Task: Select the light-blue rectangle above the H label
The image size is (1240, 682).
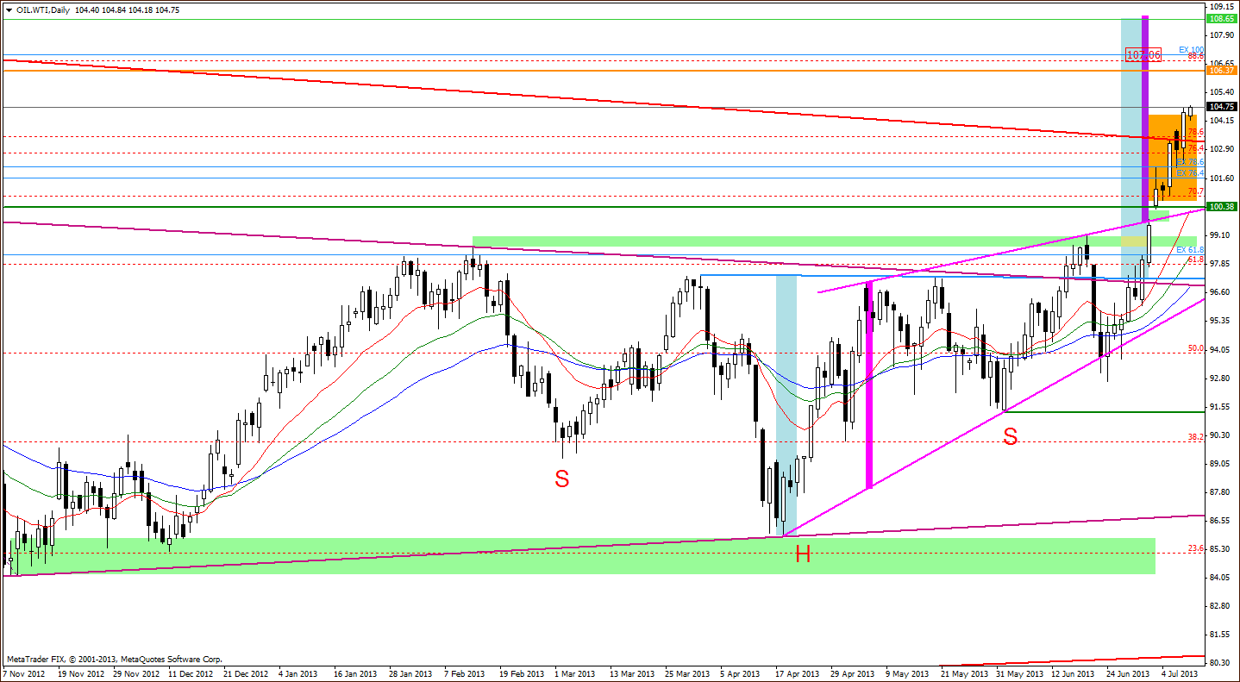Action: coord(786,405)
